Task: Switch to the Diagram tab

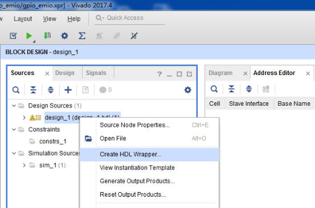Action: (220, 73)
